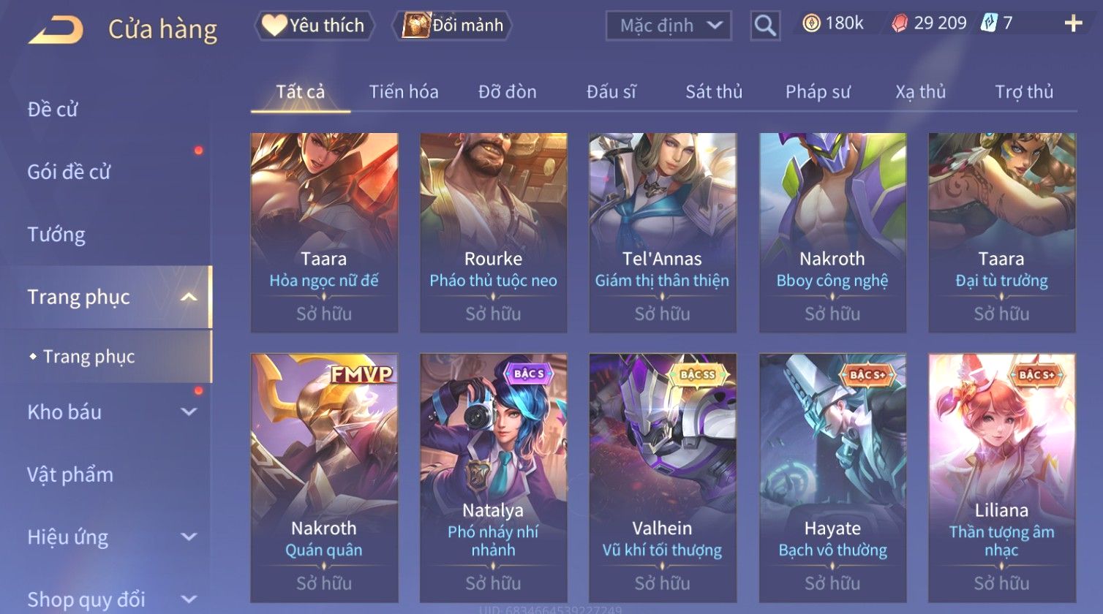Open the Mặc định sort dropdown

pos(669,26)
